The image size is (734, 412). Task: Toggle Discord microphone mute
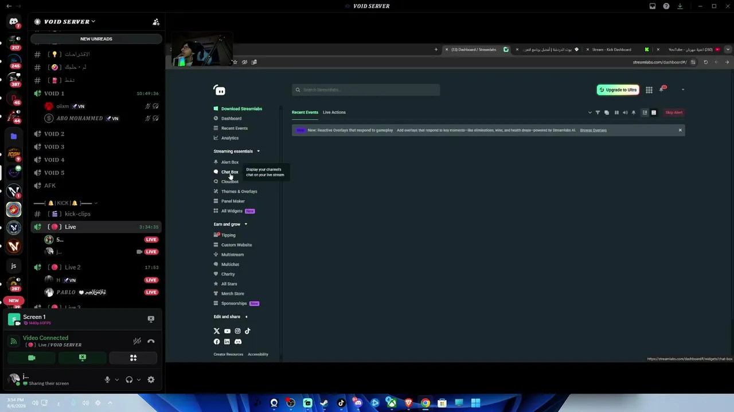pyautogui.click(x=107, y=379)
